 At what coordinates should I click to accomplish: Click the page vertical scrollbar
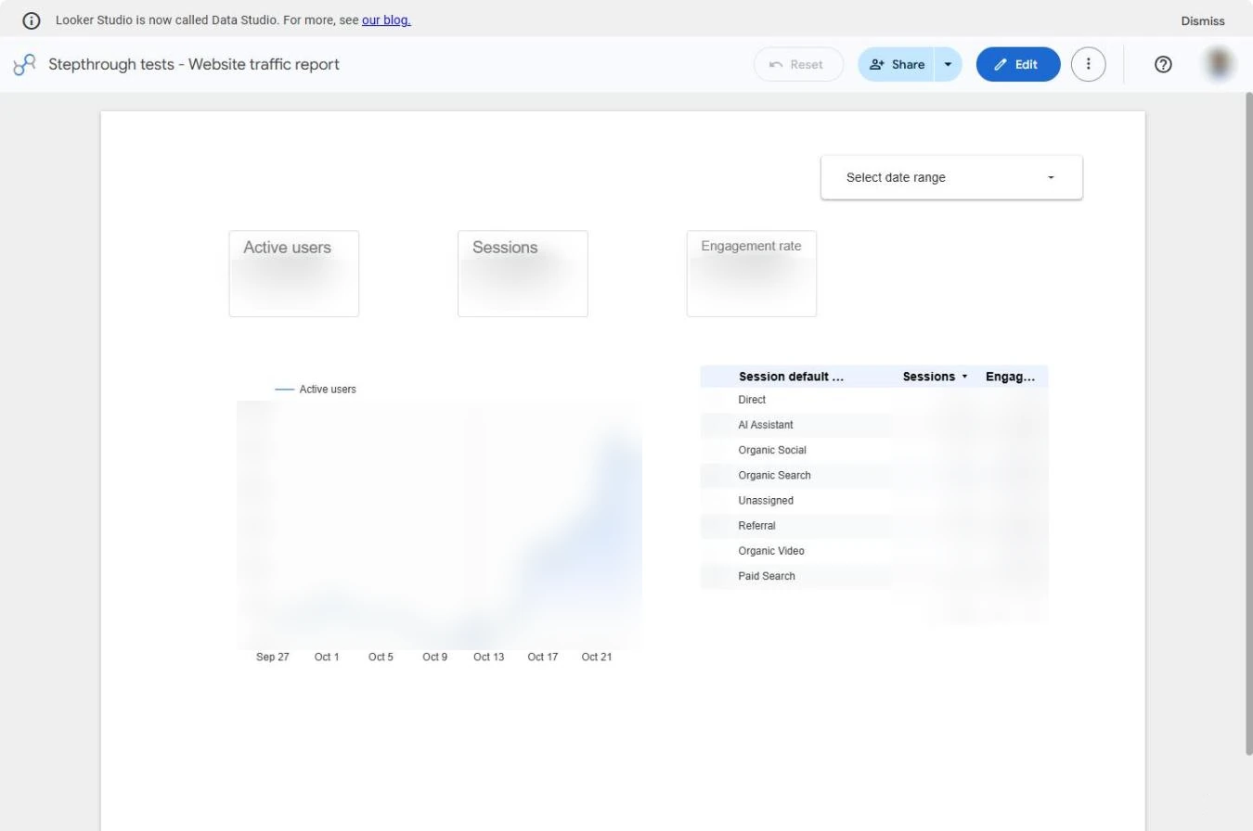click(1248, 424)
